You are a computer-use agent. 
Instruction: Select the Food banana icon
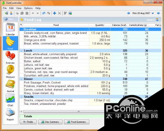point(10,43)
